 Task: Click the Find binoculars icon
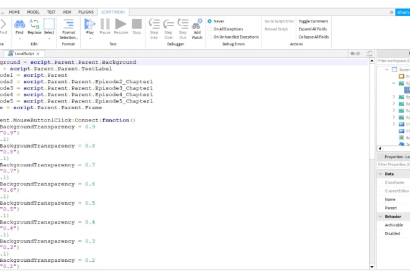coord(19,25)
